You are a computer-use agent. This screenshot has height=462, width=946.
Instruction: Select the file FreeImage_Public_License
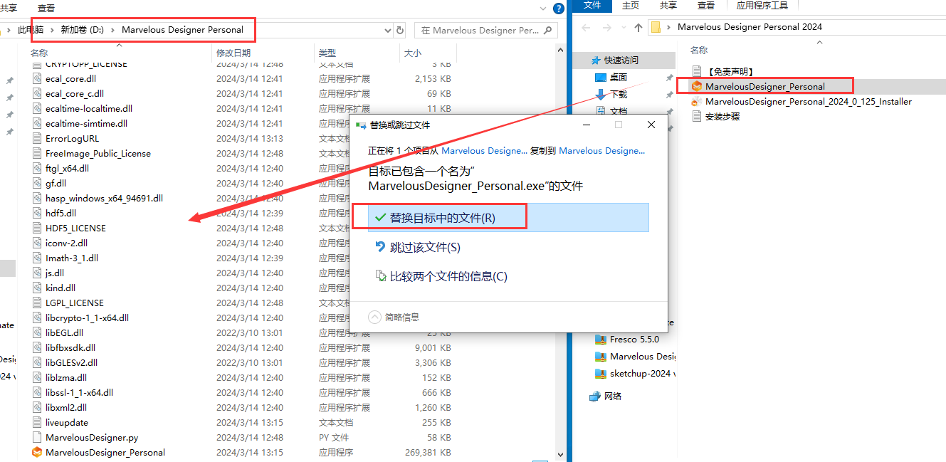coord(98,153)
